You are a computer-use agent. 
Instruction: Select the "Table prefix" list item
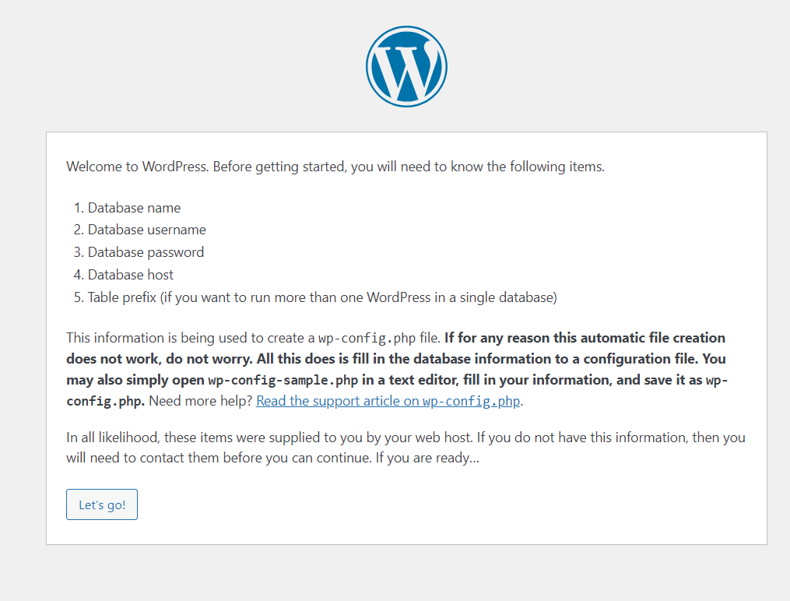click(322, 297)
